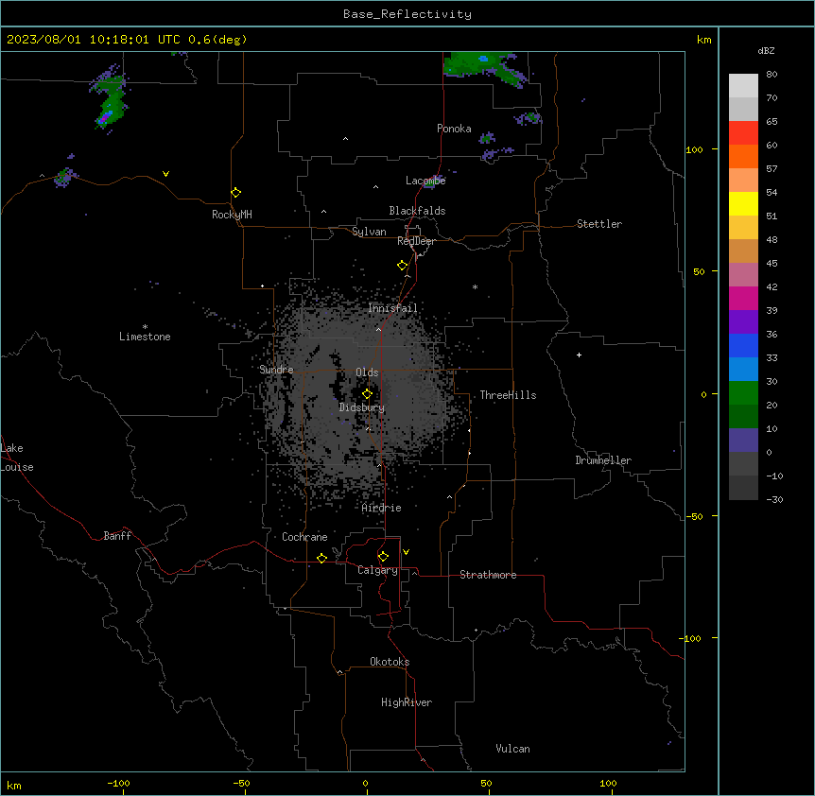Select the km label at the top right
Viewport: 815px width, 796px height.
tap(704, 40)
